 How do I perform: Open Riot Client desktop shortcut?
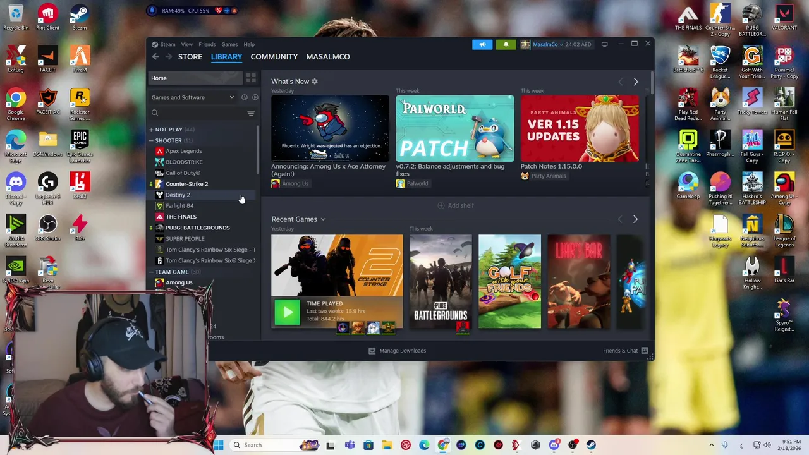click(47, 18)
